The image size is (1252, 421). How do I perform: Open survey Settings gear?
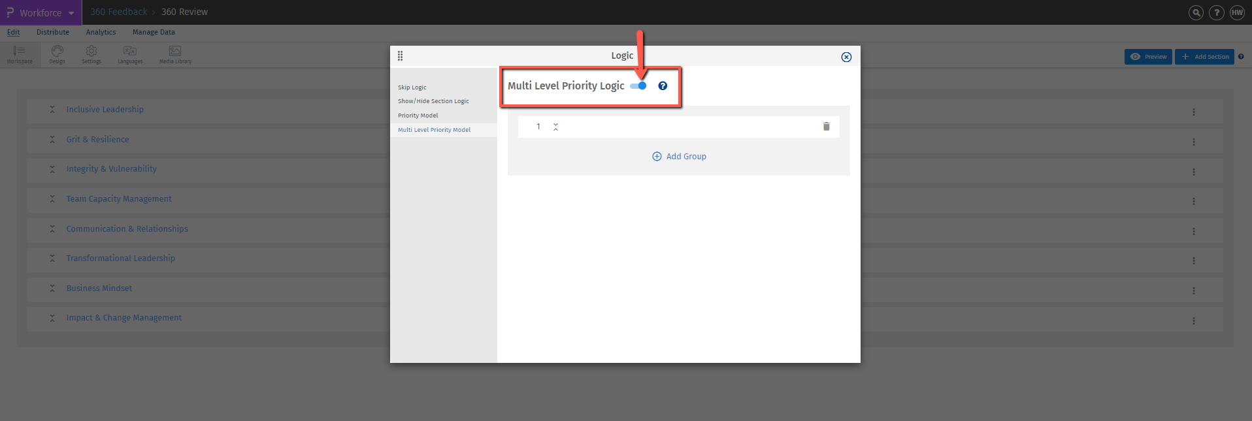point(91,55)
